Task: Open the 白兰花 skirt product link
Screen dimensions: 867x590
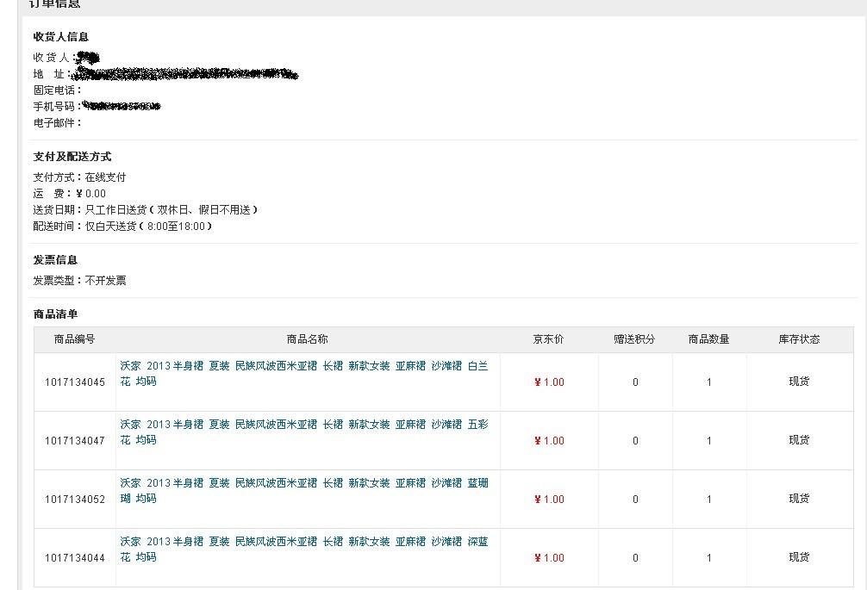Action: pos(303,366)
